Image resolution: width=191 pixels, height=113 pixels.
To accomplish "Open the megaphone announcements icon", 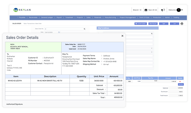I will [x=163, y=10].
